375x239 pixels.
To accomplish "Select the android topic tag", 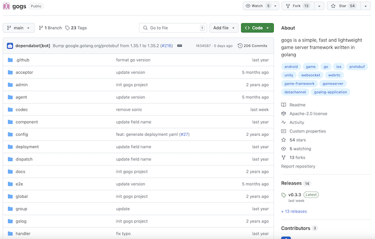I will tap(291, 67).
